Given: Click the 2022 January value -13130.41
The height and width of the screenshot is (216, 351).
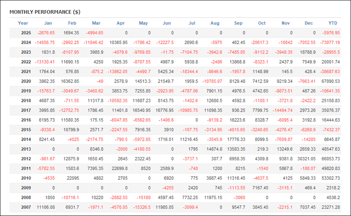Looking at the screenshot, I should pos(45,62).
